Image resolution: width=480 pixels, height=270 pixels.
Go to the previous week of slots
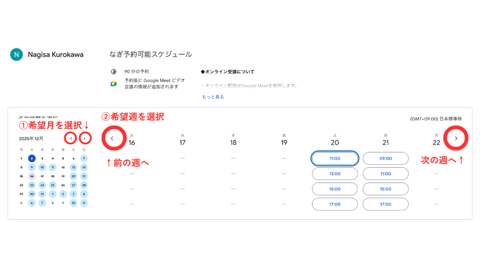112,138
